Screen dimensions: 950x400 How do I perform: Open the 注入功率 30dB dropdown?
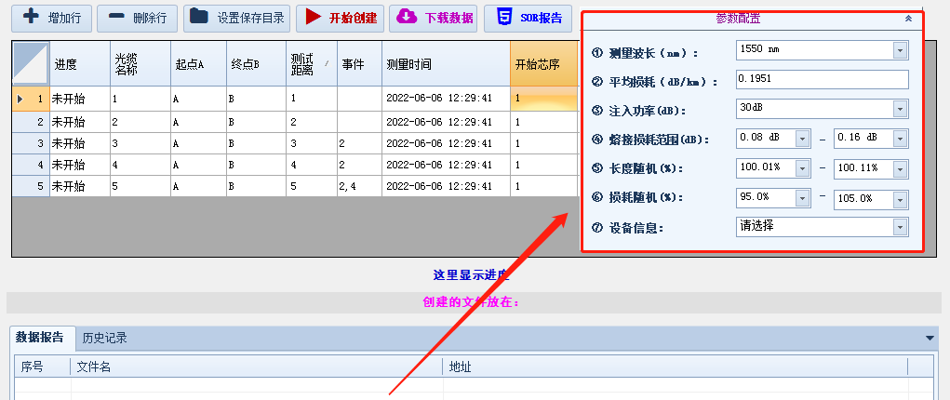click(x=900, y=110)
